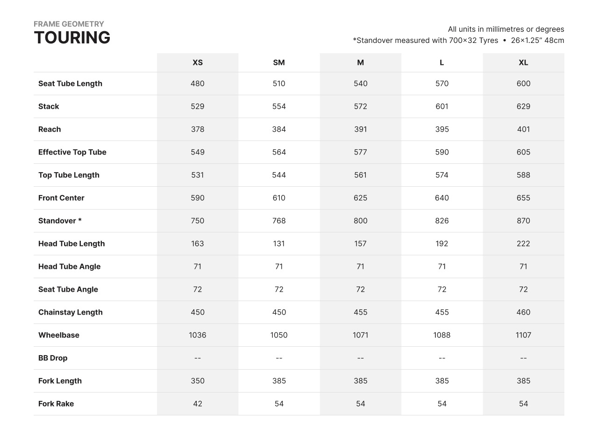Select the 378 reach value
The width and height of the screenshot is (598, 435).
tap(198, 129)
